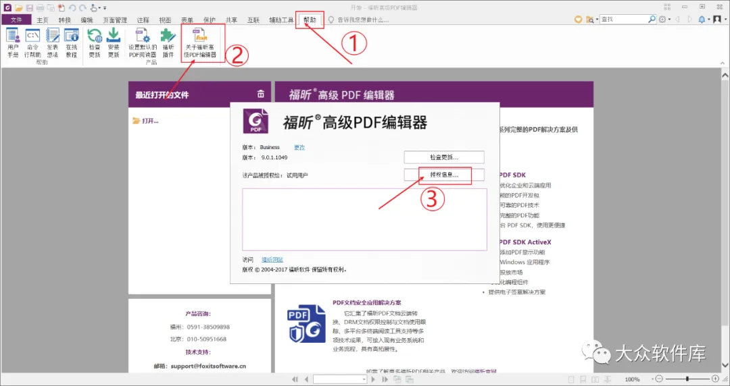
Task: Click the gear search settings icon
Action: [662, 20]
